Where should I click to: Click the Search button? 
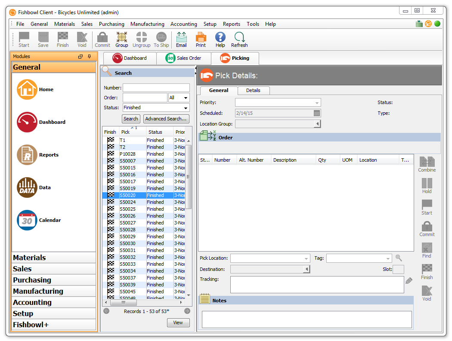pos(131,119)
